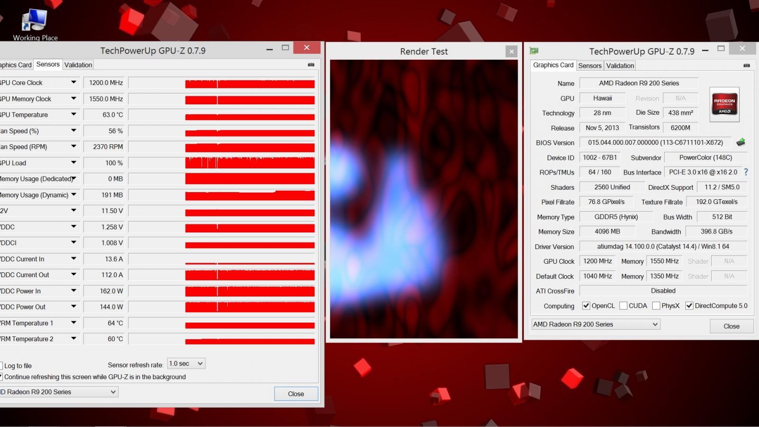
Task: Toggle Continue refreshing in background checkbox
Action: [0, 377]
